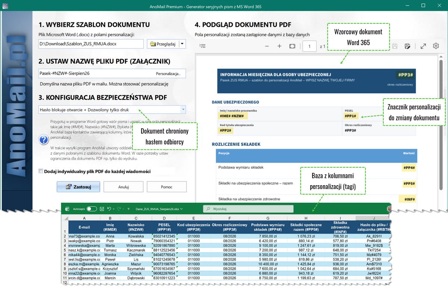This screenshot has width=448, height=290.
Task: Click the Word template file path field
Action: [91, 44]
